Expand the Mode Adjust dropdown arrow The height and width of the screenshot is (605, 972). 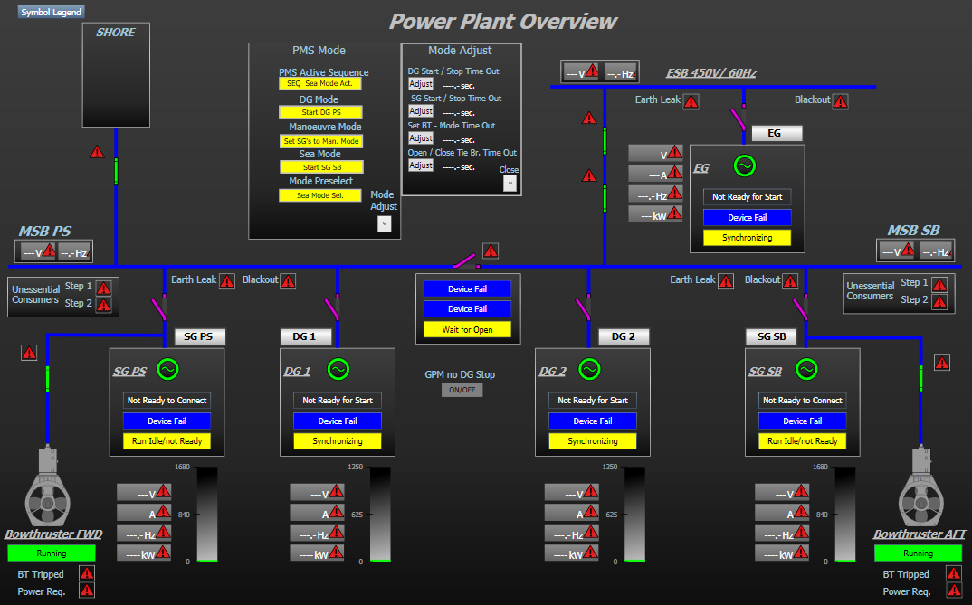tap(384, 224)
